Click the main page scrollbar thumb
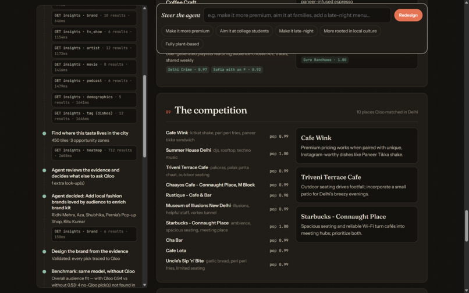469x293 pixels. [x=466, y=226]
